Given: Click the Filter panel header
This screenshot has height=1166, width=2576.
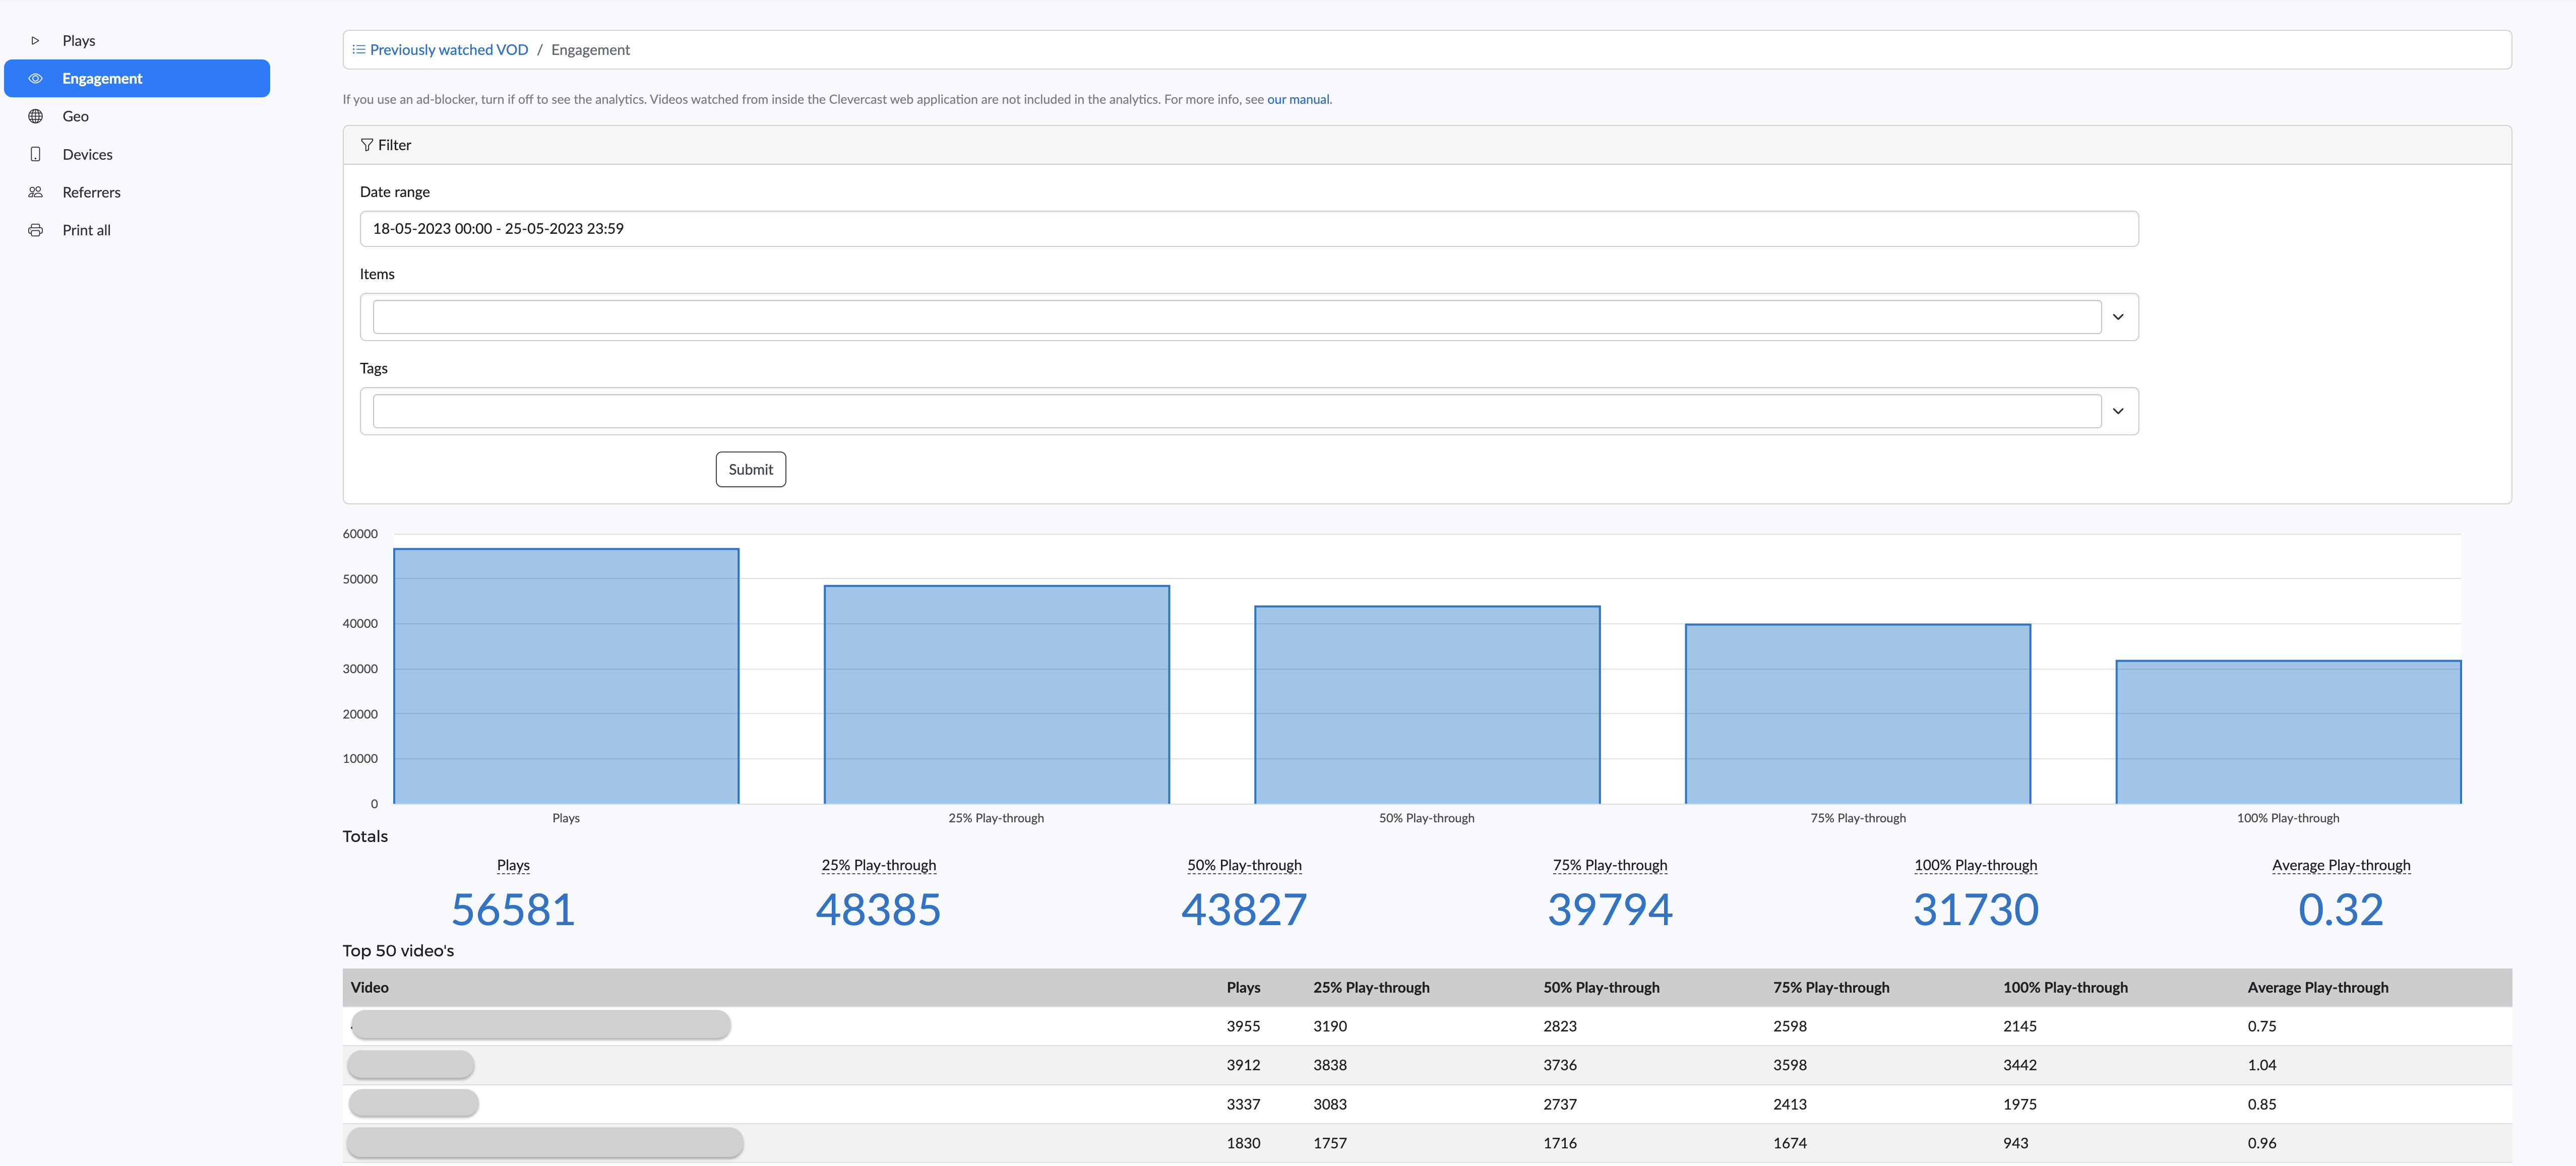Looking at the screenshot, I should (1427, 146).
